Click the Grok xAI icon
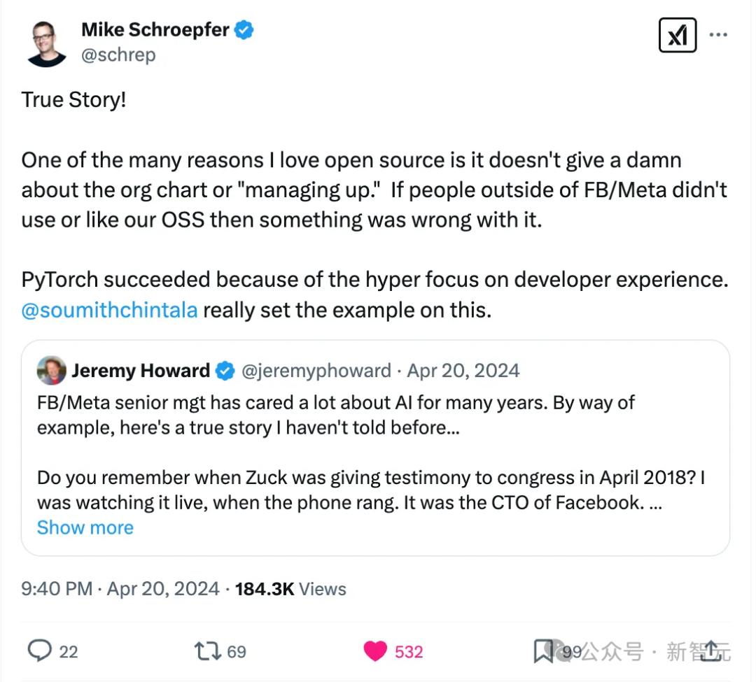This screenshot has width=756, height=682. (x=677, y=35)
